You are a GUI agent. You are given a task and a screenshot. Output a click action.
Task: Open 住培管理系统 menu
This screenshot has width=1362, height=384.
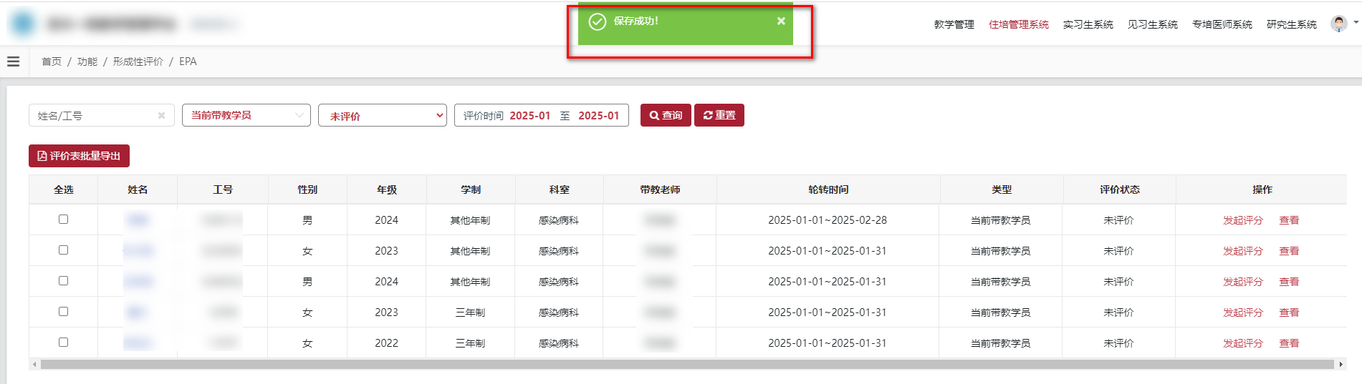tap(1018, 24)
